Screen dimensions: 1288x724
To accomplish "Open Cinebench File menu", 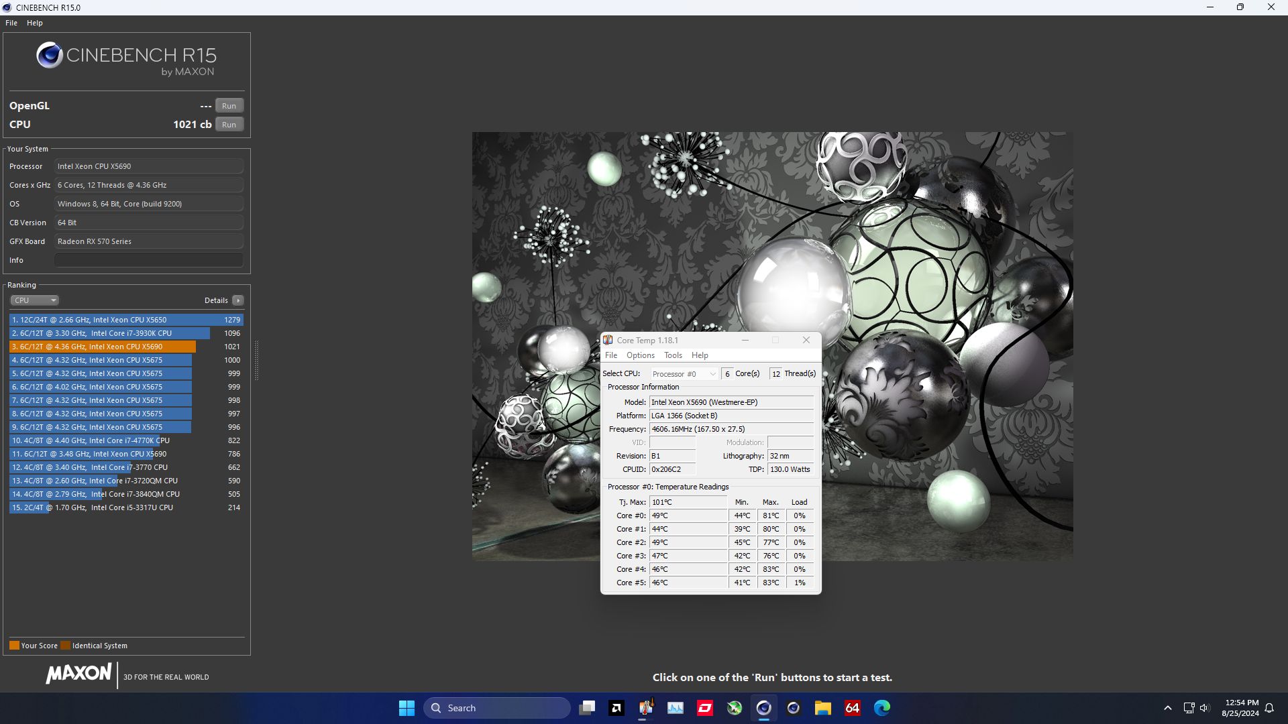I will (11, 23).
